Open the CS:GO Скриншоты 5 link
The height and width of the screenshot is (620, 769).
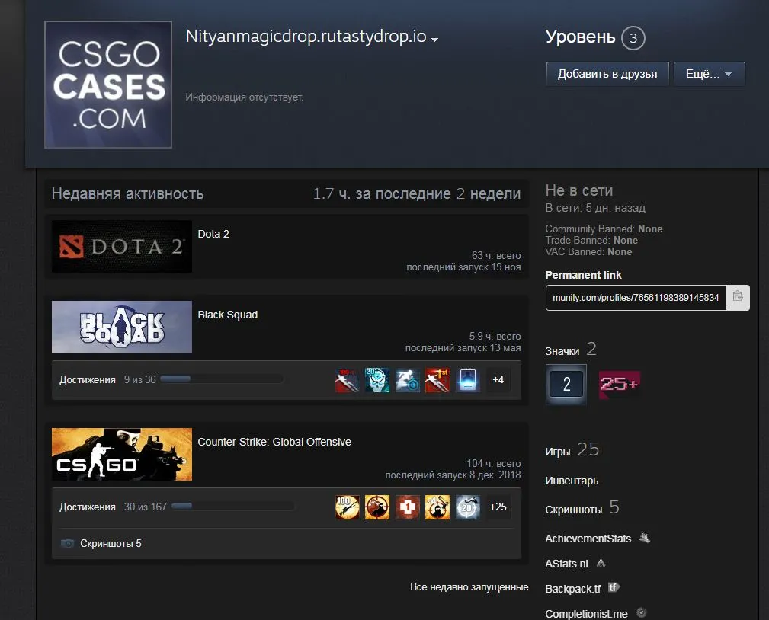pyautogui.click(x=111, y=543)
